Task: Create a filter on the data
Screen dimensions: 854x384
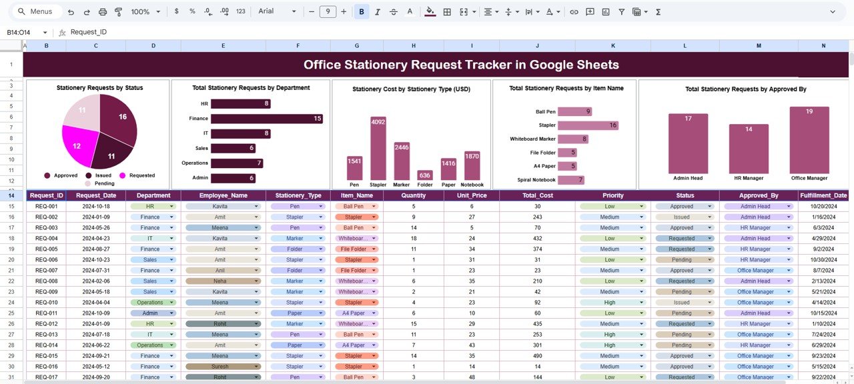Action: pos(622,12)
